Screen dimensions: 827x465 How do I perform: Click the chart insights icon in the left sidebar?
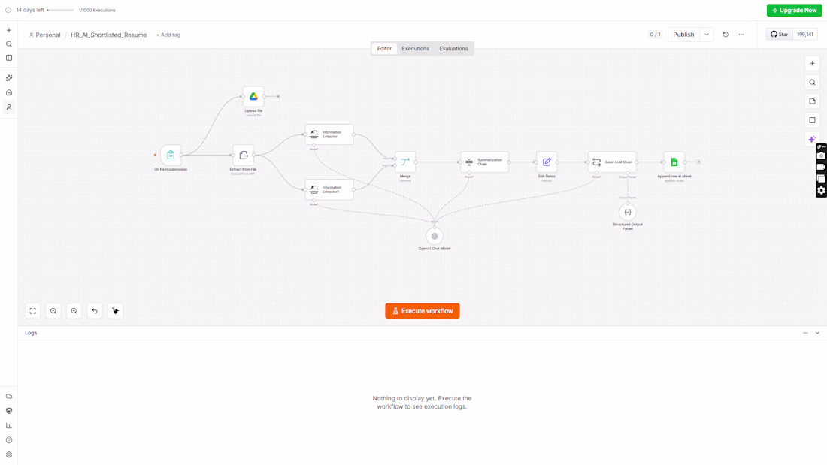[x=9, y=425]
